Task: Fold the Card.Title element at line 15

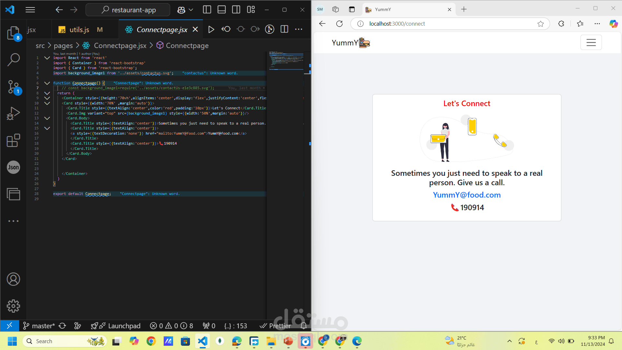Action: point(47,128)
